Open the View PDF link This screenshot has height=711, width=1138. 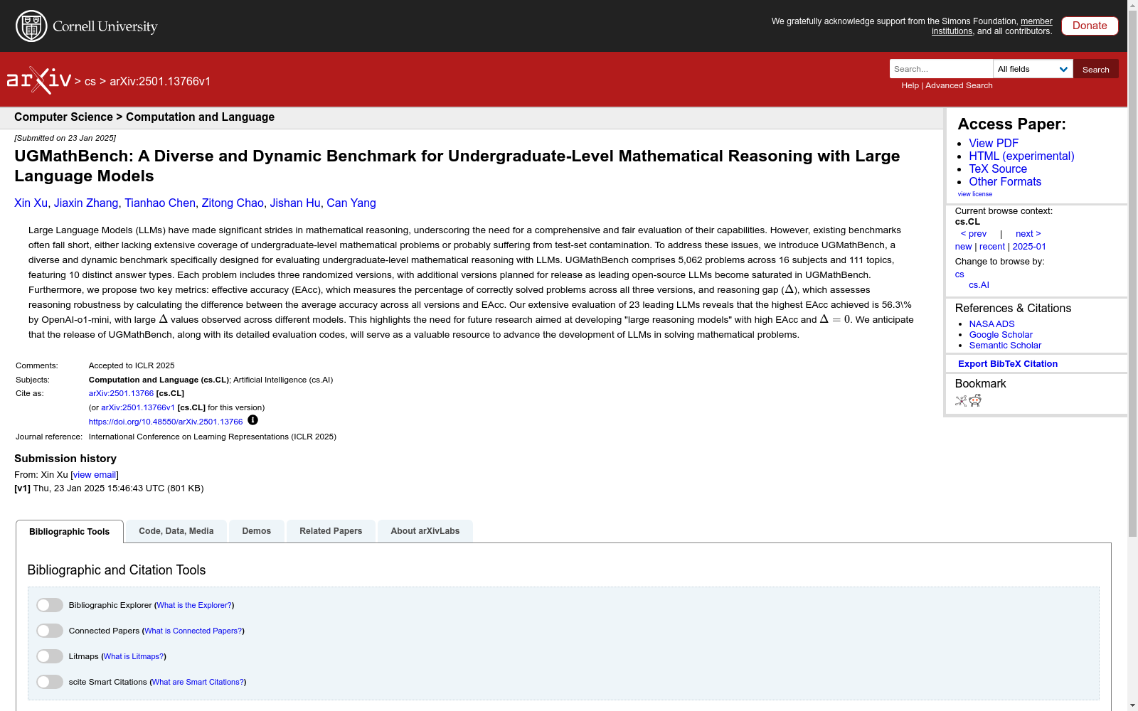993,143
